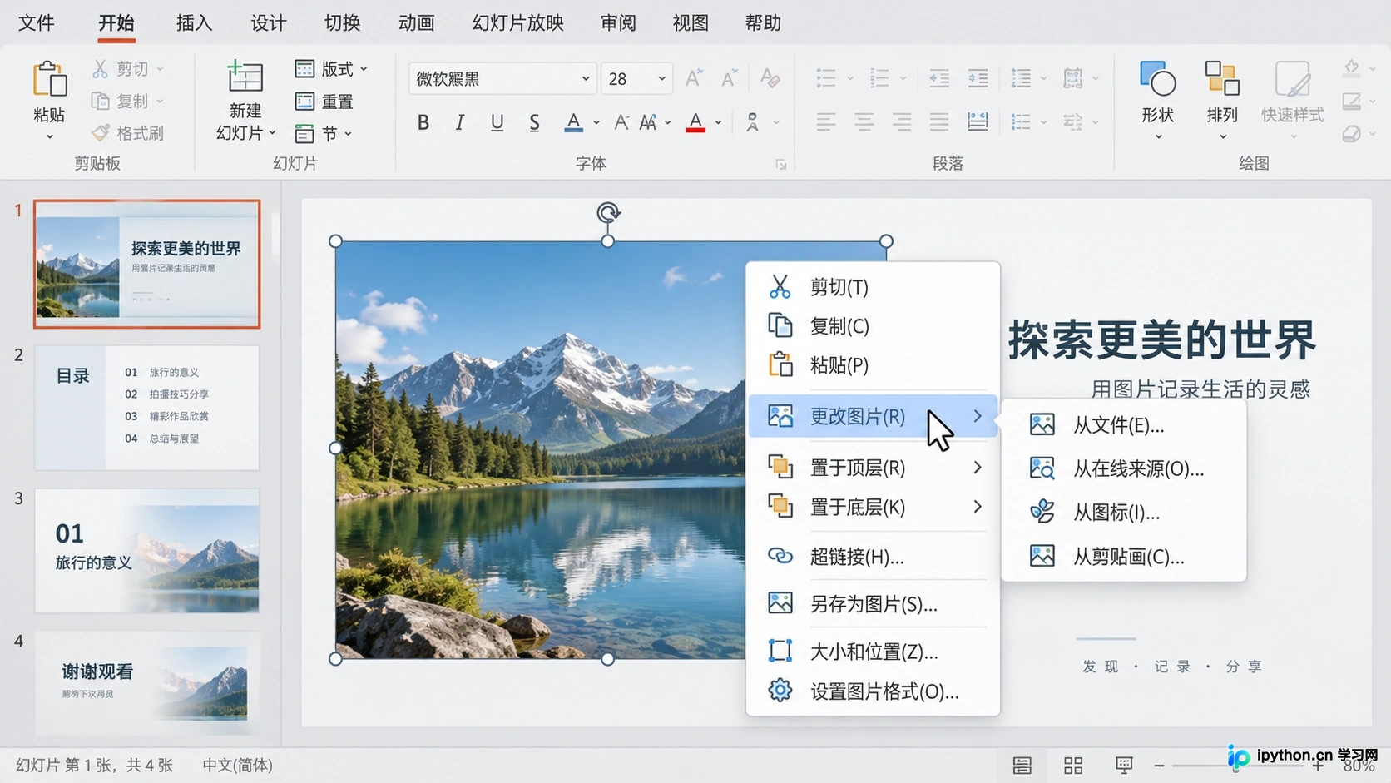Viewport: 1391px width, 783px height.
Task: Toggle justify paragraph alignment
Action: pyautogui.click(x=939, y=122)
